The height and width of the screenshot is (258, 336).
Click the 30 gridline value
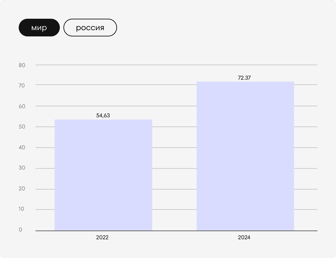(x=22, y=168)
